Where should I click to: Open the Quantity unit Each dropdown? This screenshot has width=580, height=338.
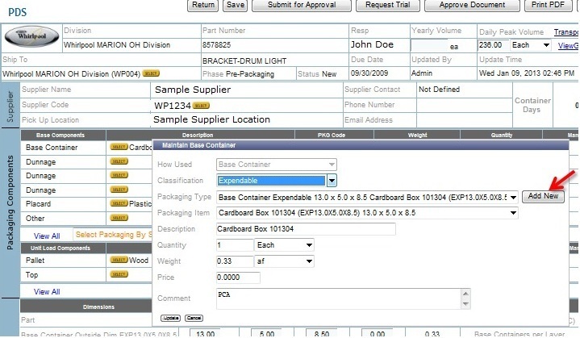pos(284,244)
